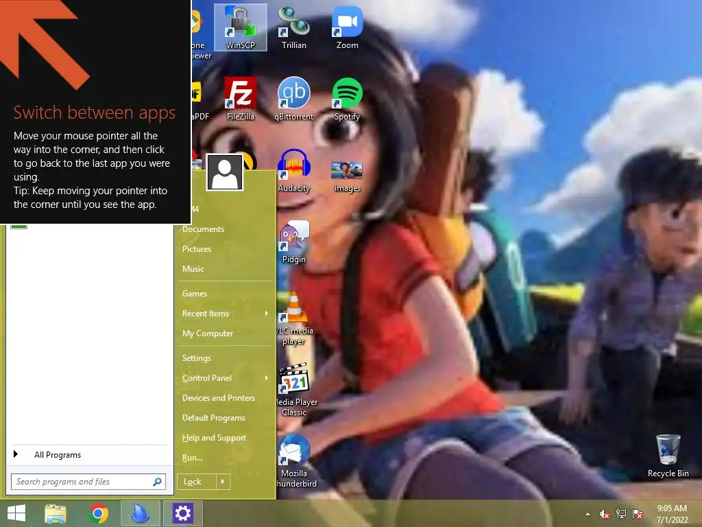Click the Windows Start button
Screen dimensions: 702x527
tap(16, 513)
